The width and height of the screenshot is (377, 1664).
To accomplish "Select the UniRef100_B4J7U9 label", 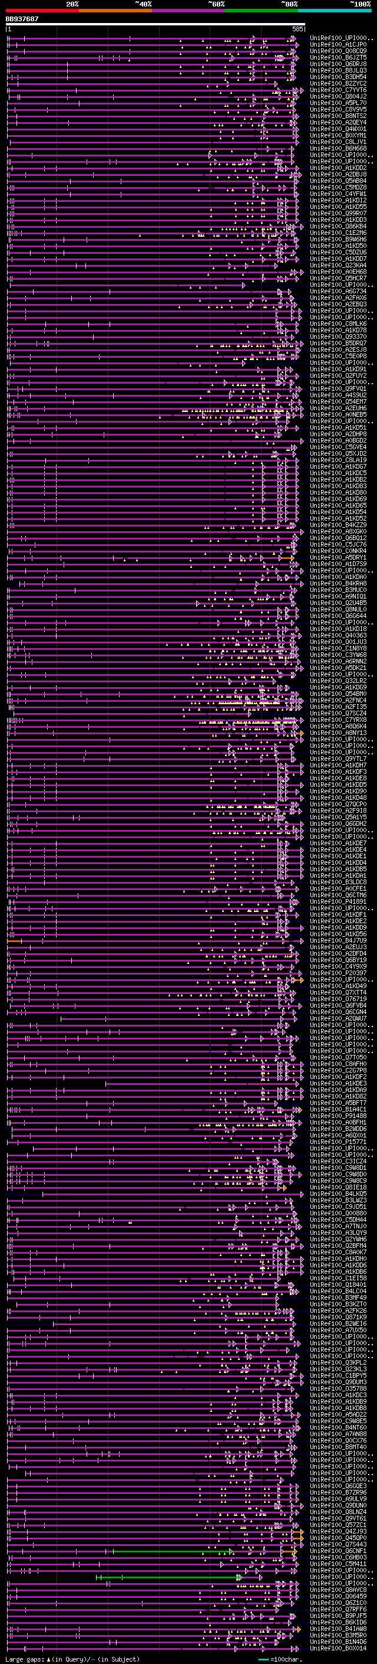I will coord(338,940).
